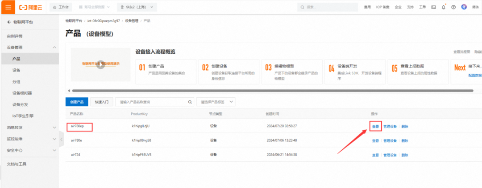Click 管理设备 for air780ep
This screenshot has height=188, width=482.
390,127
